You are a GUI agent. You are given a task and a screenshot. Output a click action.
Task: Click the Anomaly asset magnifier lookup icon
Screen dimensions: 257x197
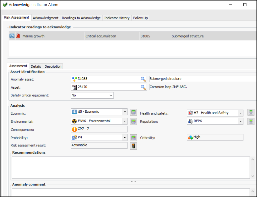[143, 79]
